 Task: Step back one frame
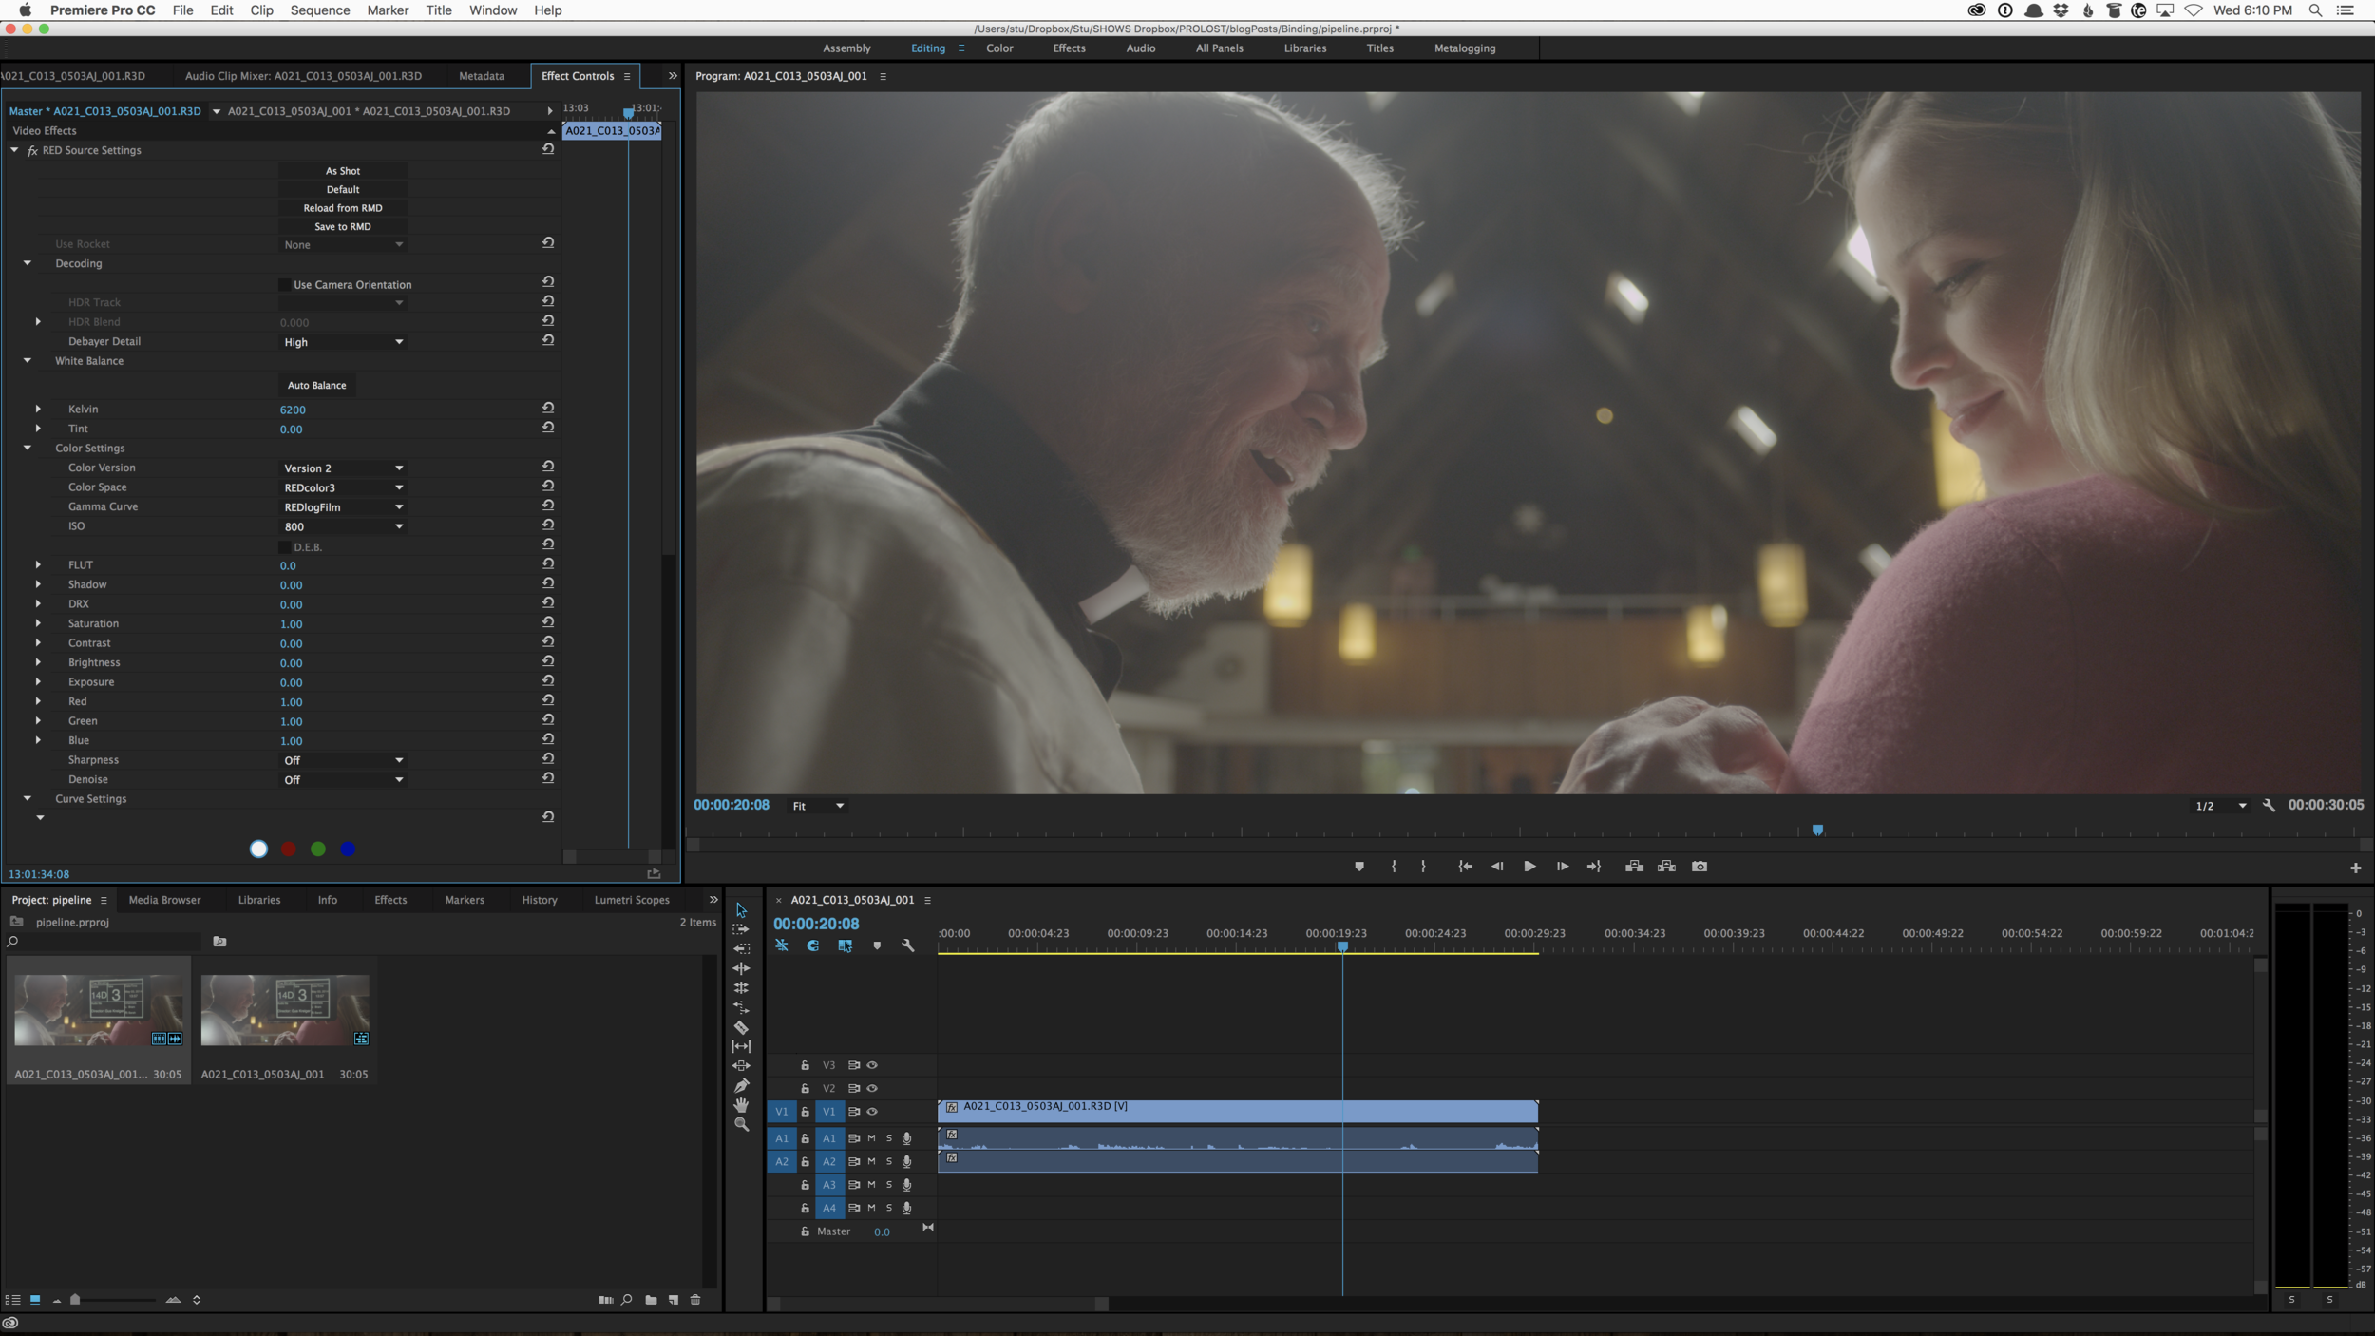[1497, 867]
